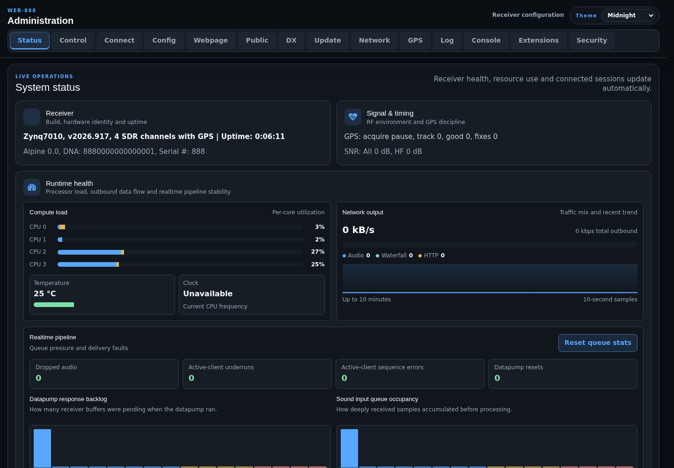Screen dimensions: 674x468
Task: Click the tall blue sound queue bar
Action: [x=349, y=448]
